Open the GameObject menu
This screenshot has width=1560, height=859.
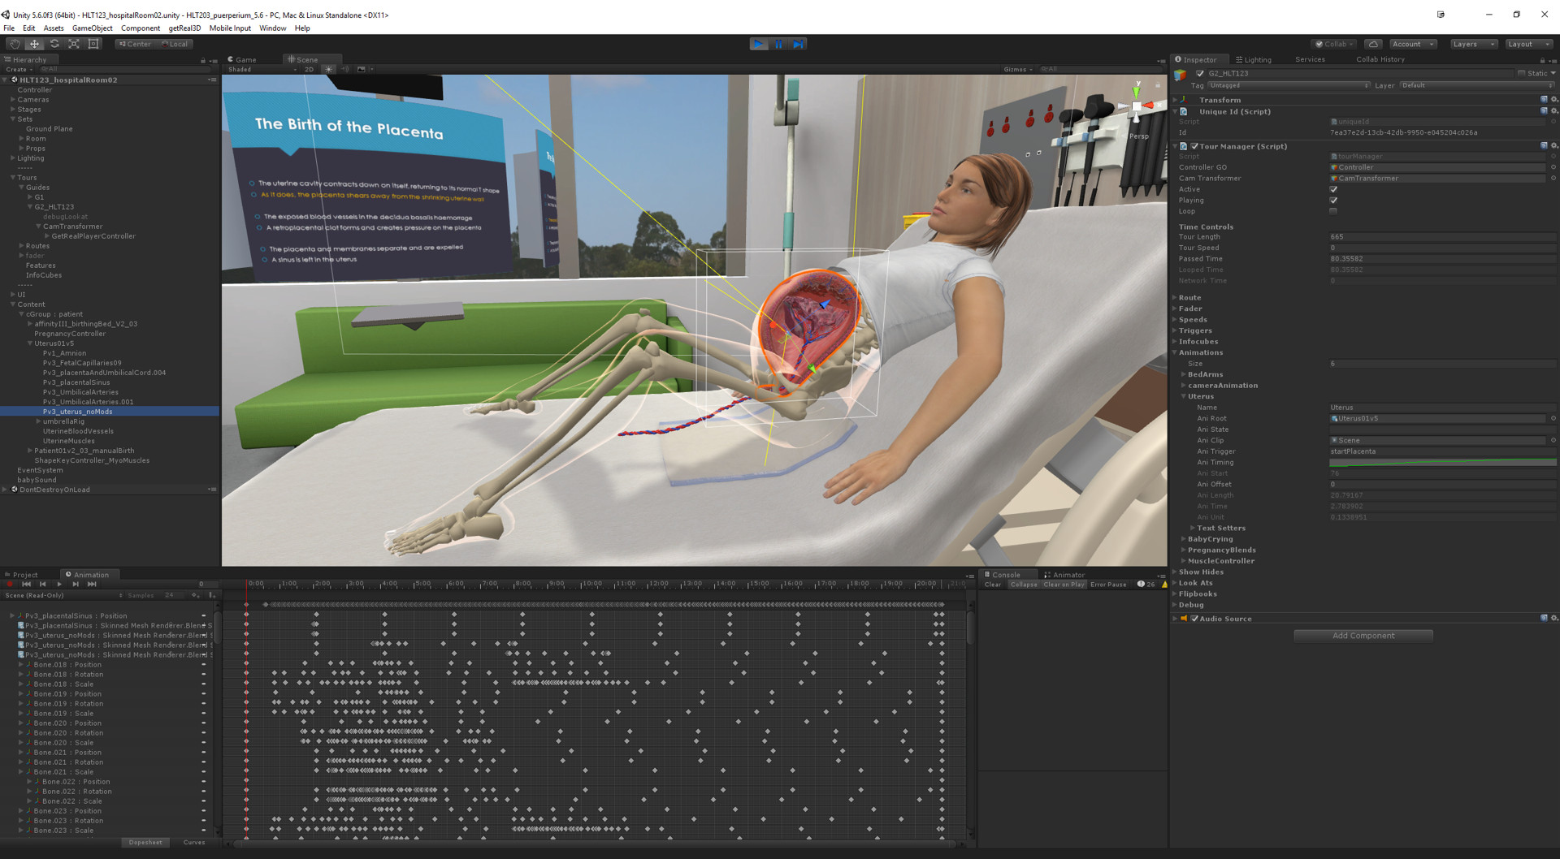(x=92, y=28)
